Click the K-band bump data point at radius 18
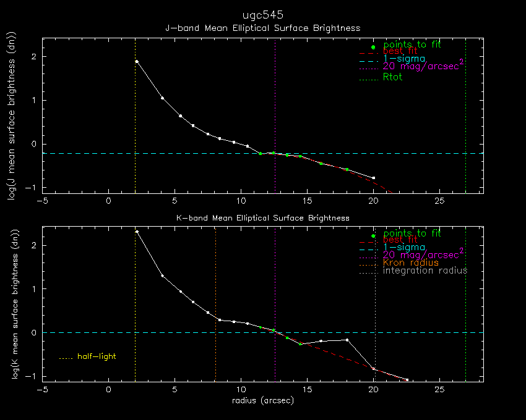The image size is (526, 420). tap(347, 340)
